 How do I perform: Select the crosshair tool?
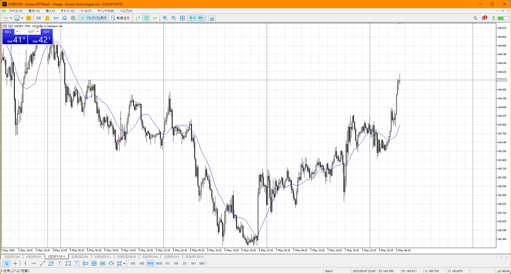15,264
